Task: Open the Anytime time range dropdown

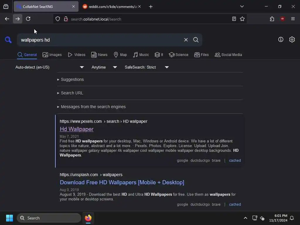Action: (x=104, y=67)
